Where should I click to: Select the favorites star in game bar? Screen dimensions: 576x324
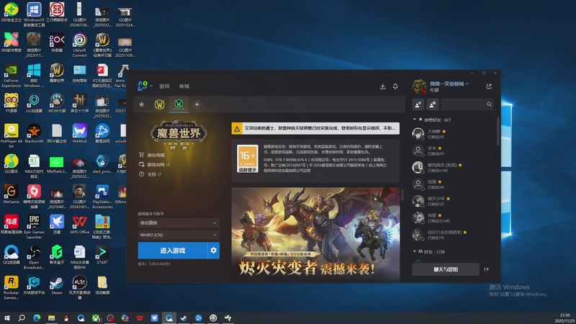point(141,104)
